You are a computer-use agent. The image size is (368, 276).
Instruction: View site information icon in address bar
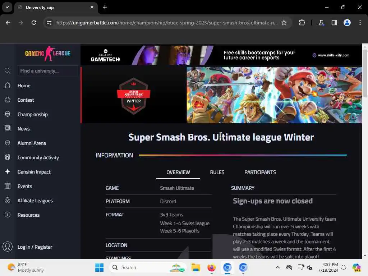click(49, 23)
